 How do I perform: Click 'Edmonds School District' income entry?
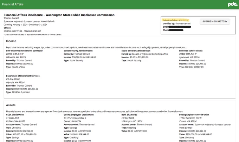point(191,51)
